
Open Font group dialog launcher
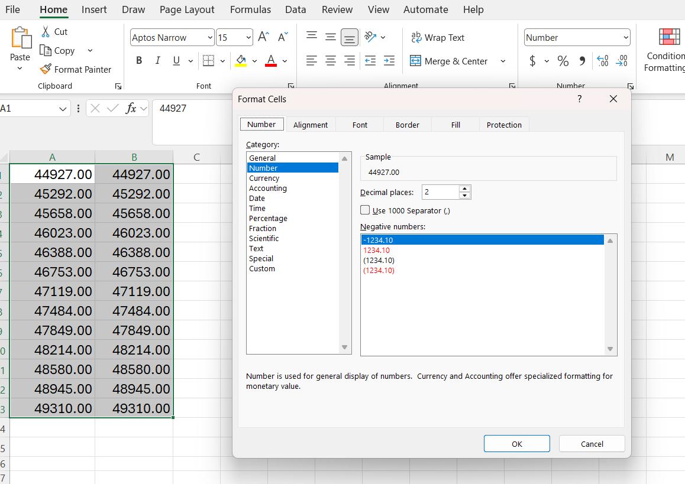(x=291, y=86)
